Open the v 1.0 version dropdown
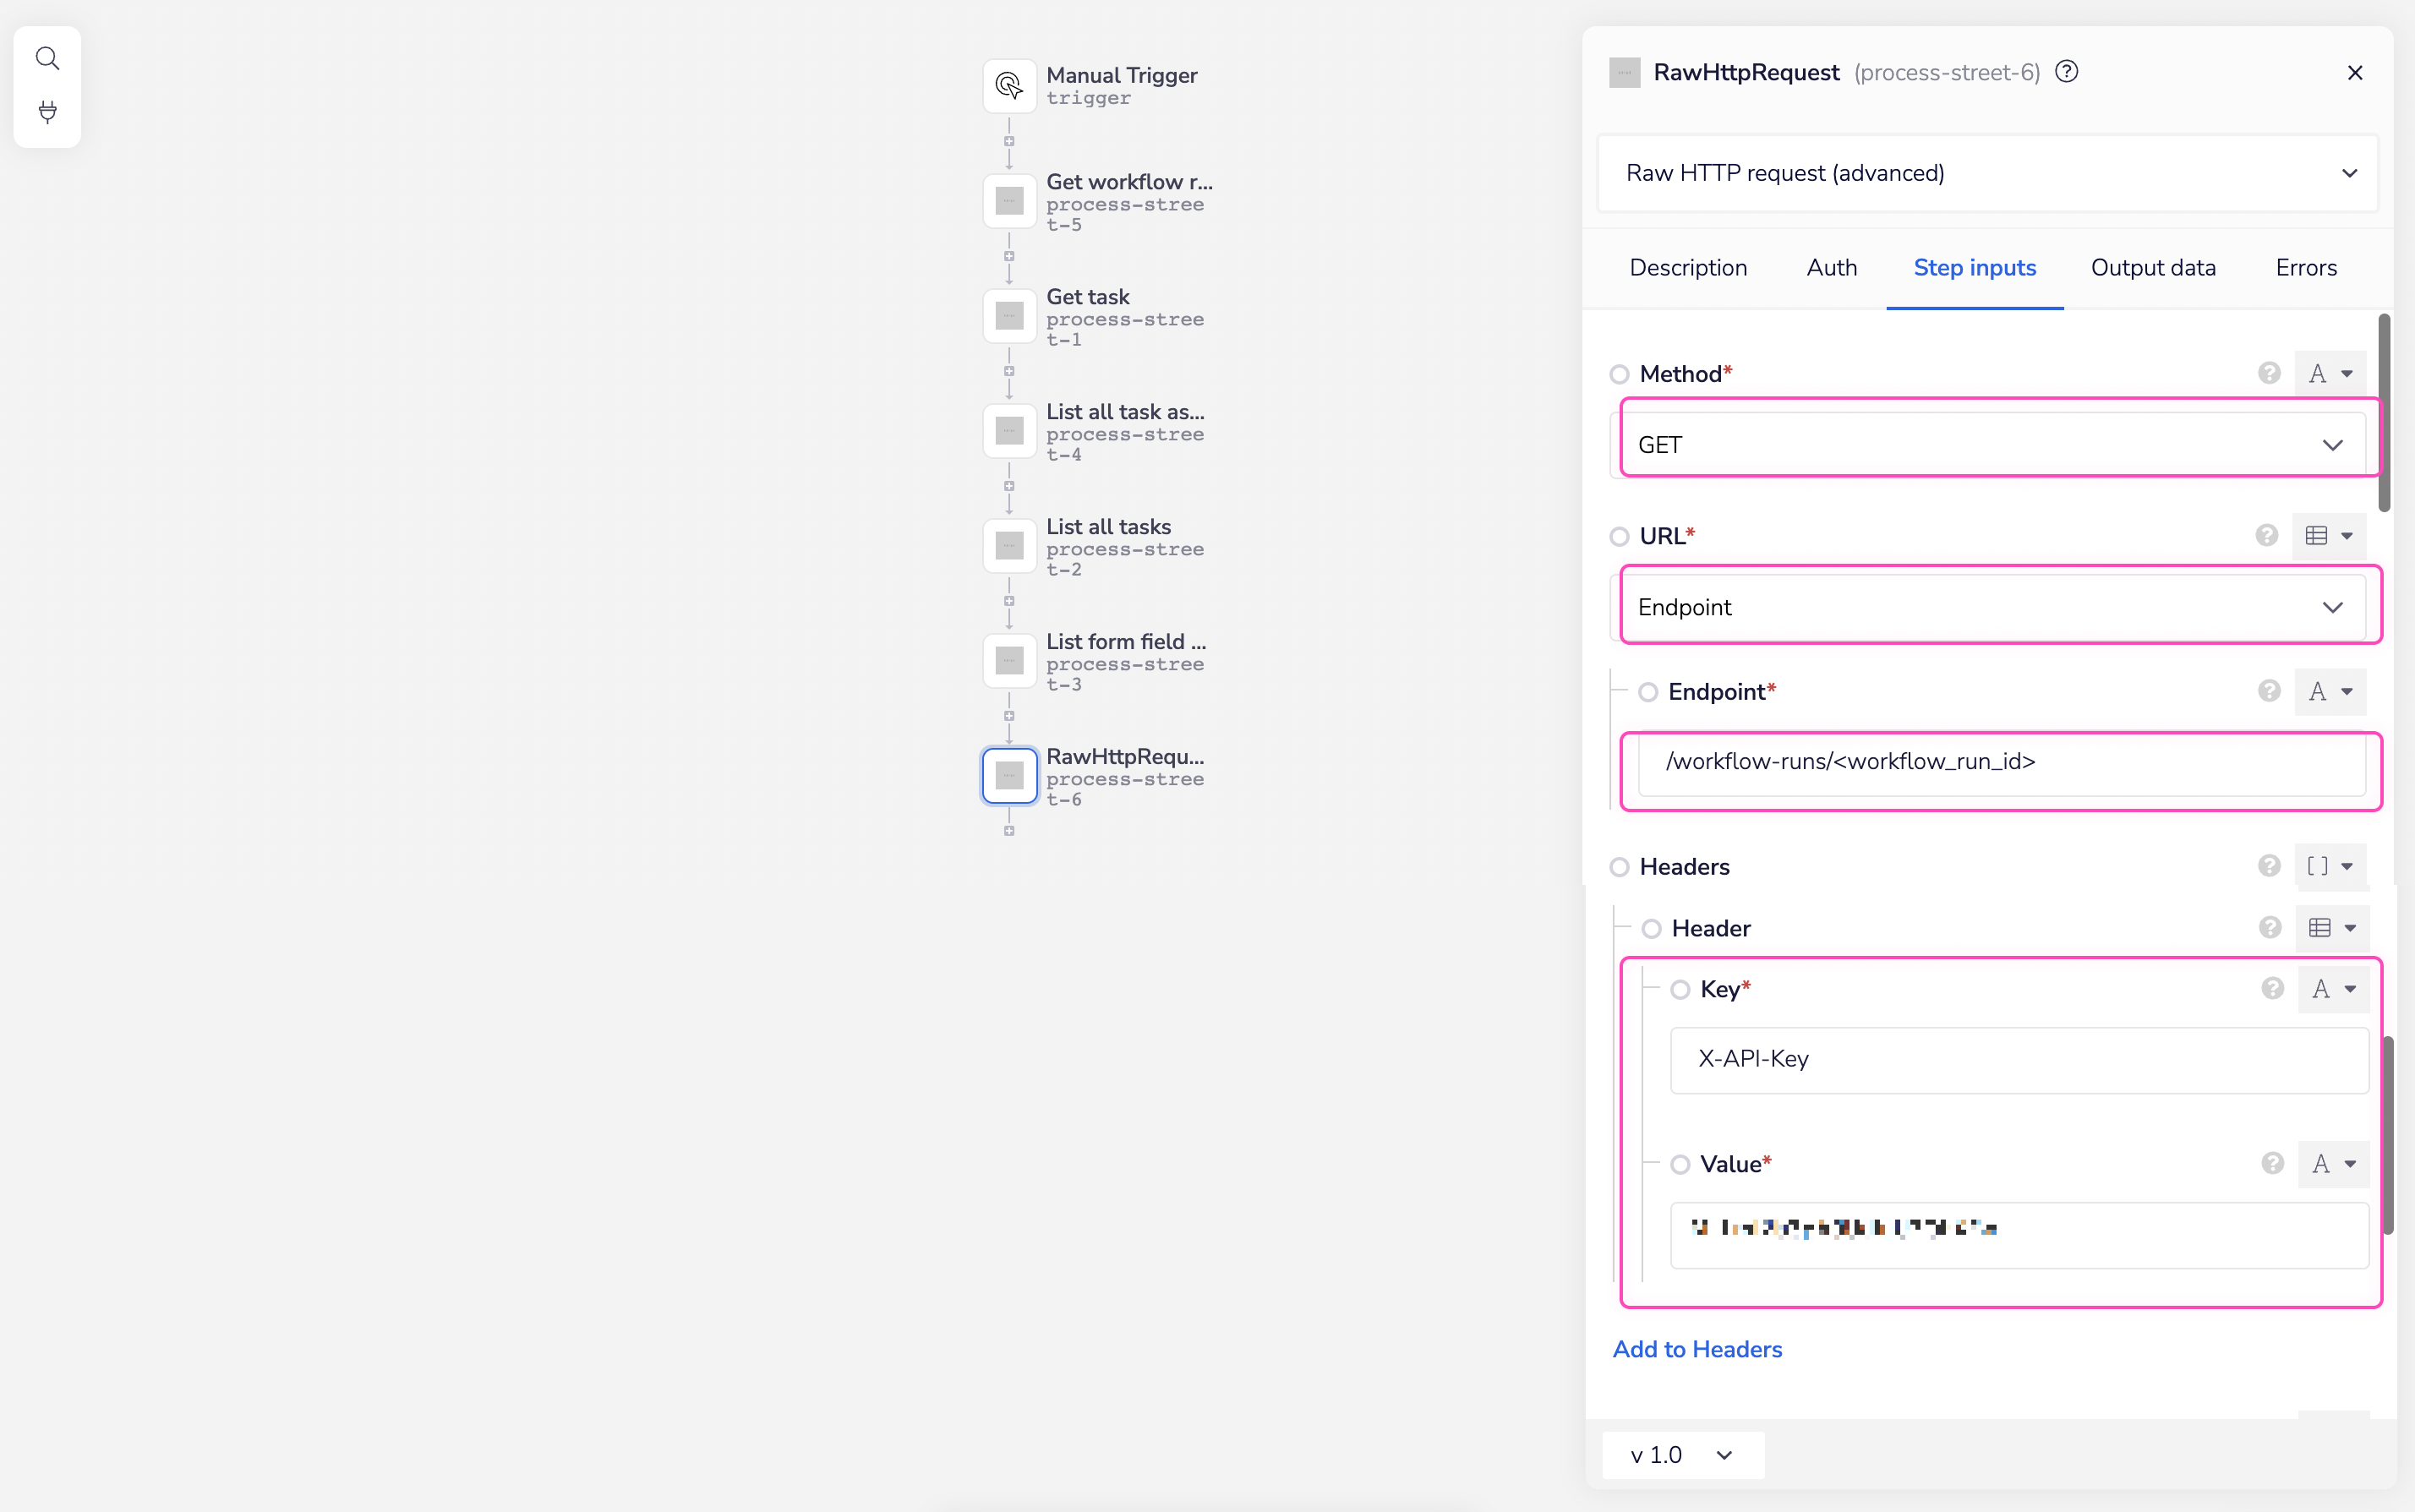This screenshot has height=1512, width=2415. point(1682,1455)
